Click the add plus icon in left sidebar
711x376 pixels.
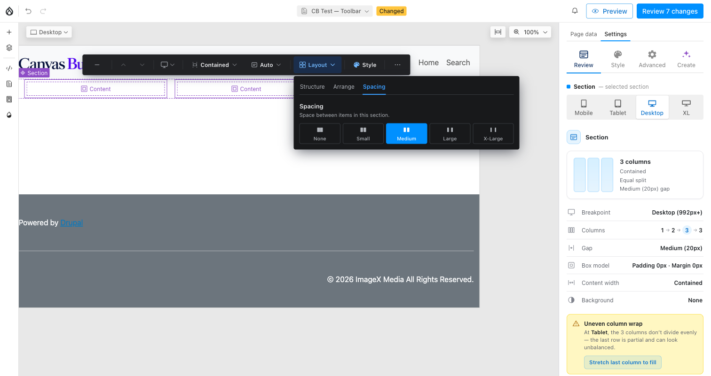pos(9,32)
